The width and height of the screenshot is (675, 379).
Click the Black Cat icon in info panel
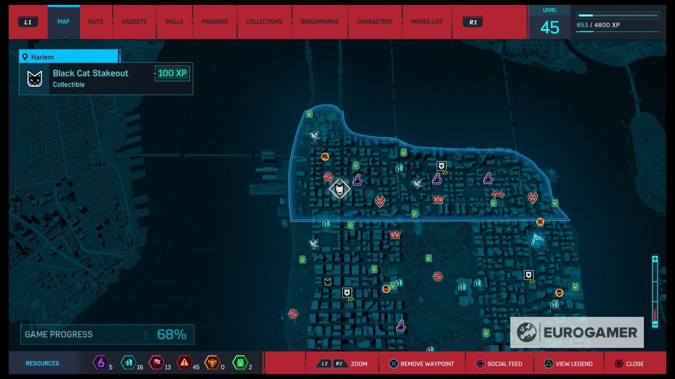[35, 79]
